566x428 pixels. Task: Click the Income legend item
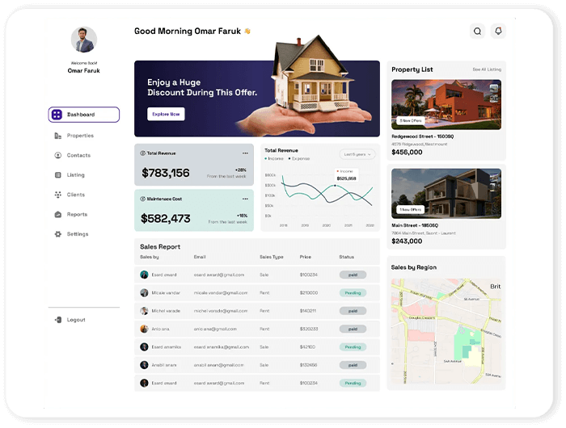coord(274,158)
